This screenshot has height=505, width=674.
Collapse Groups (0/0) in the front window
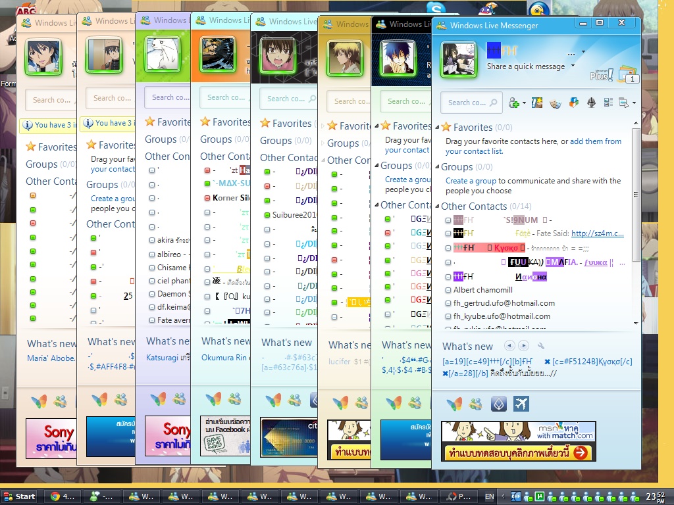click(437, 166)
